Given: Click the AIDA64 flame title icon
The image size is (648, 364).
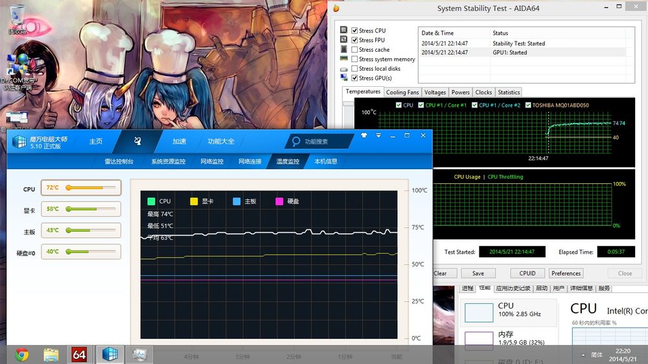Looking at the screenshot, I should click(336, 8).
